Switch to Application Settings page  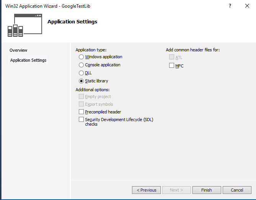28,60
